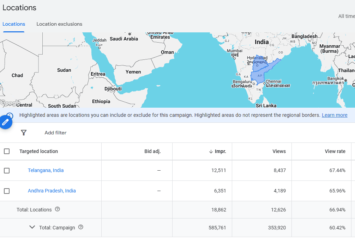
Task: Click the info icon in the highlighted areas banner
Action: (x=9, y=115)
